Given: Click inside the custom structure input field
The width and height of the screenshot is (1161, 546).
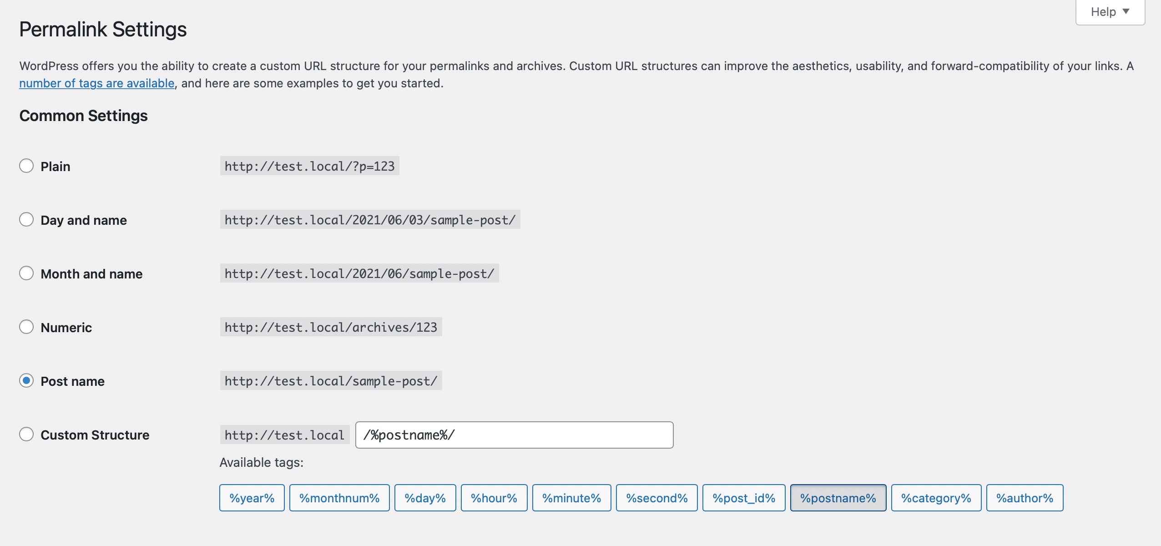Looking at the screenshot, I should tap(514, 435).
